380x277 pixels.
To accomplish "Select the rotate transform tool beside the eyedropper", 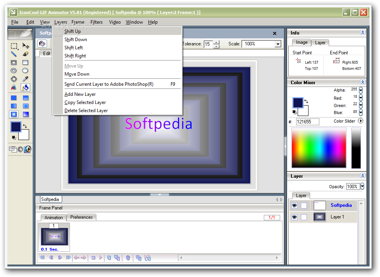I will tap(14, 79).
